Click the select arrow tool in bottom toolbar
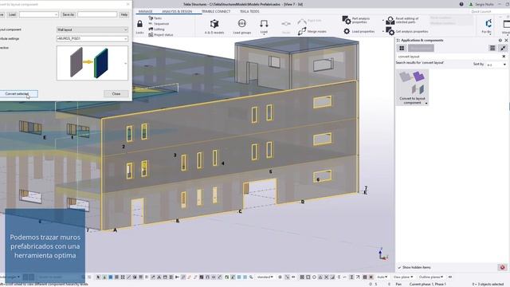Viewport: 510px width, 287px height. (x=98, y=277)
